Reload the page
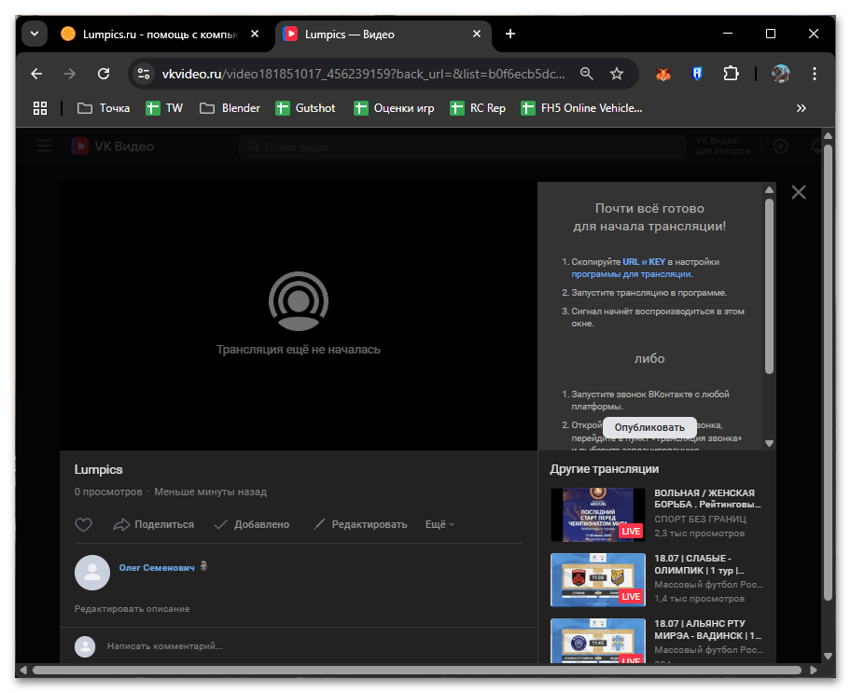The width and height of the screenshot is (851, 693). click(104, 74)
